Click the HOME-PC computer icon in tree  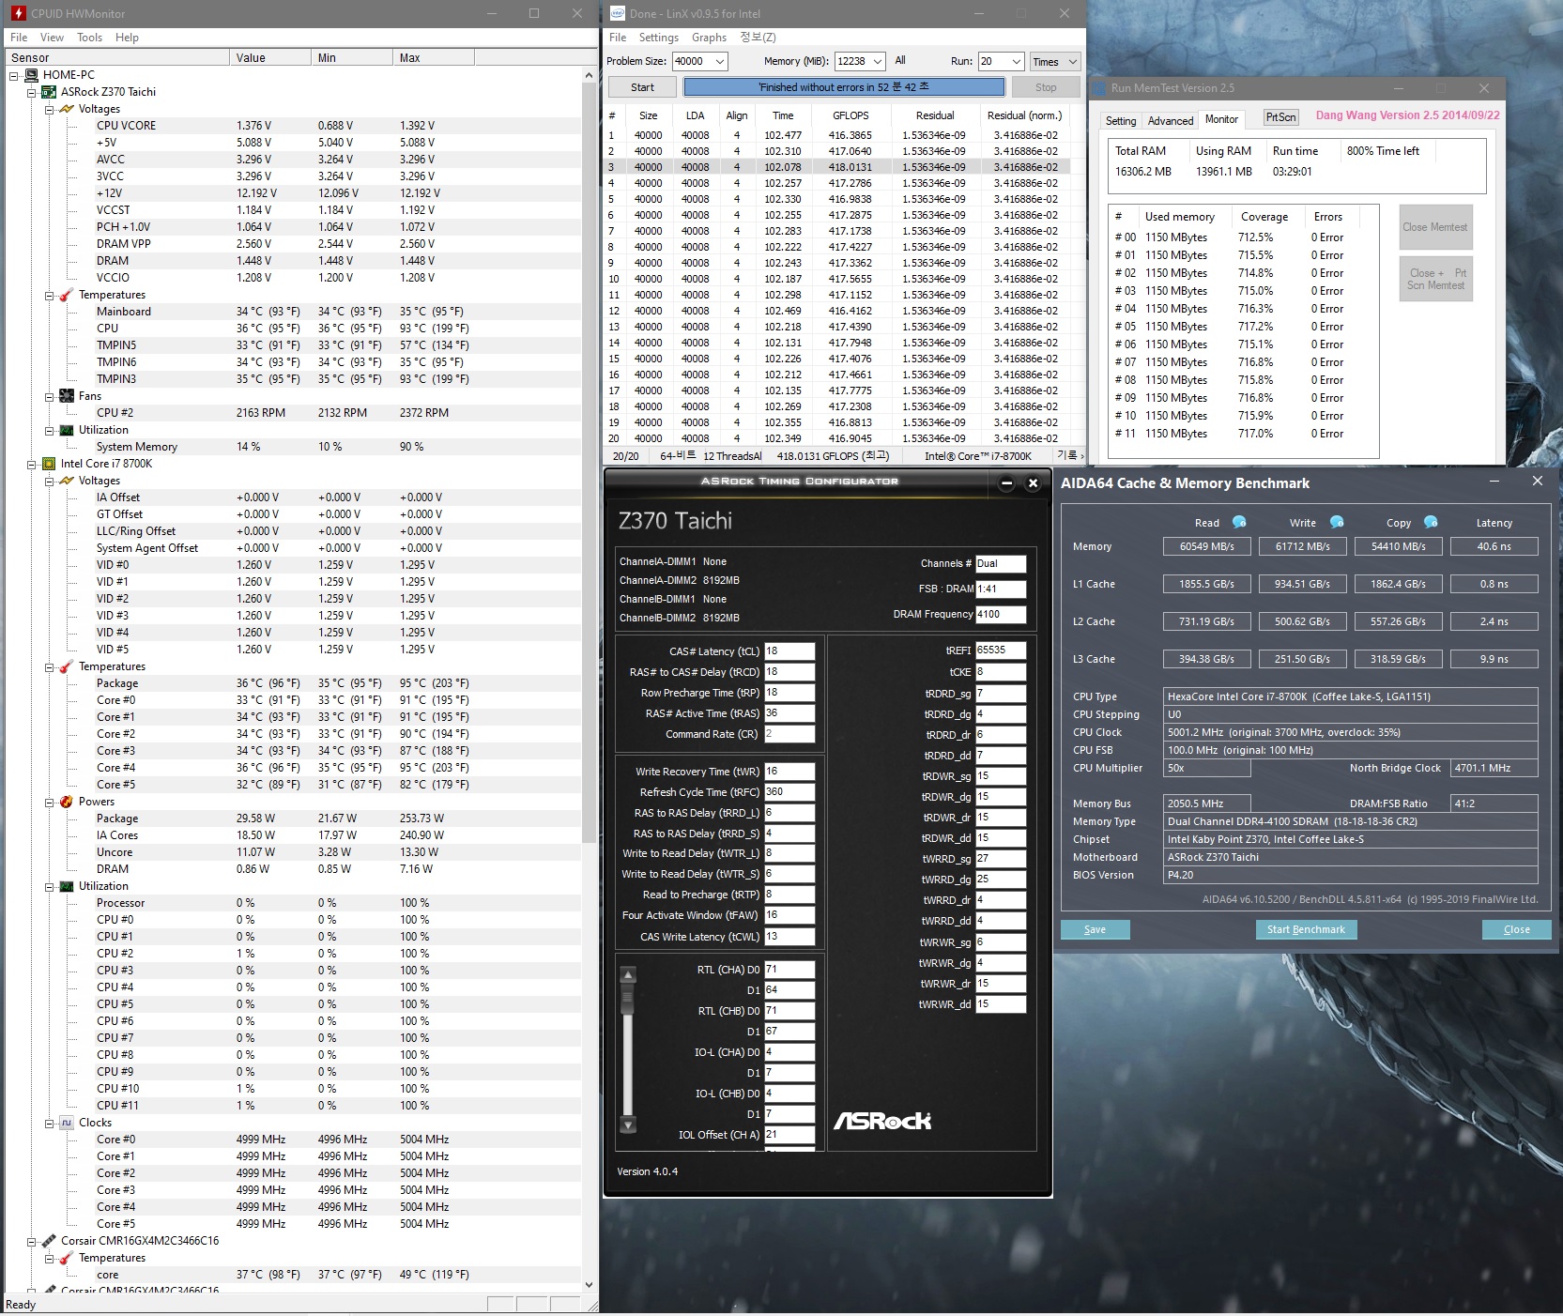(x=31, y=75)
